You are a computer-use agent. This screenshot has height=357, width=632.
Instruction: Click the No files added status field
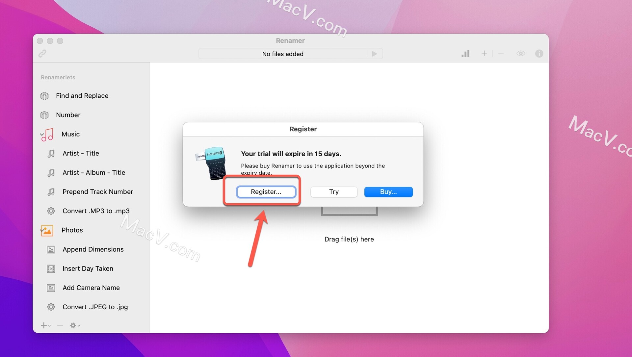tap(283, 54)
